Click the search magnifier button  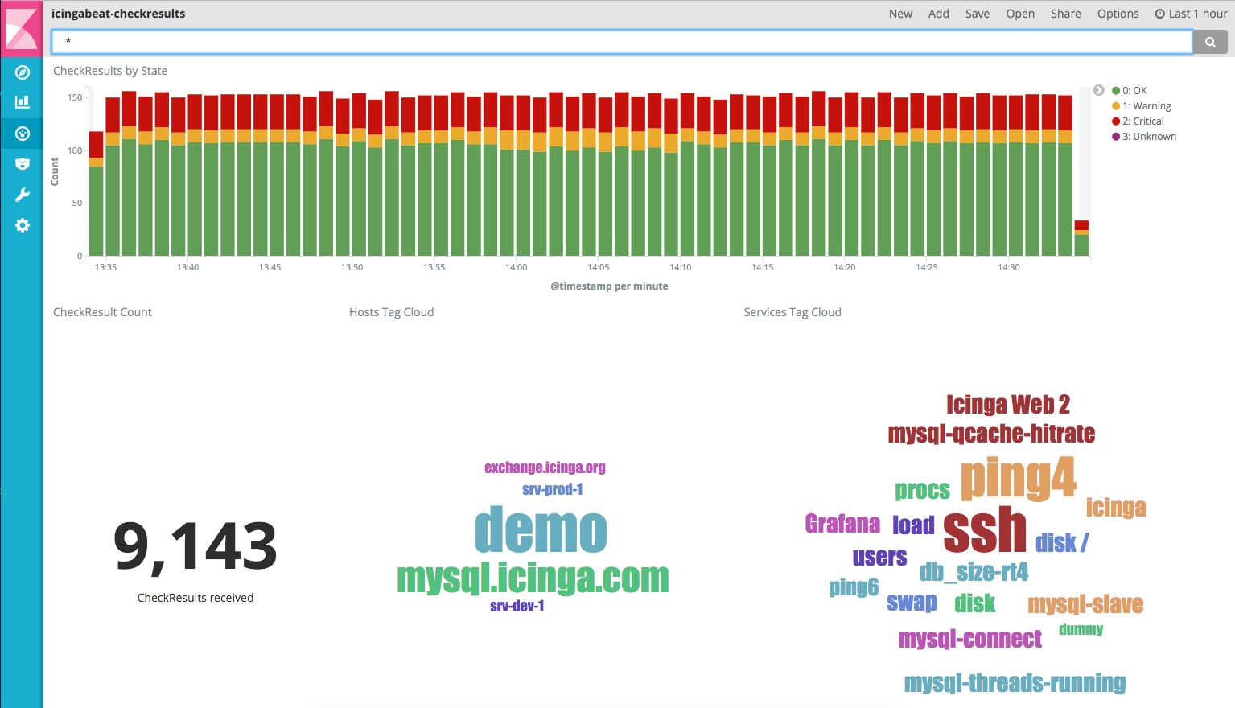(x=1210, y=42)
